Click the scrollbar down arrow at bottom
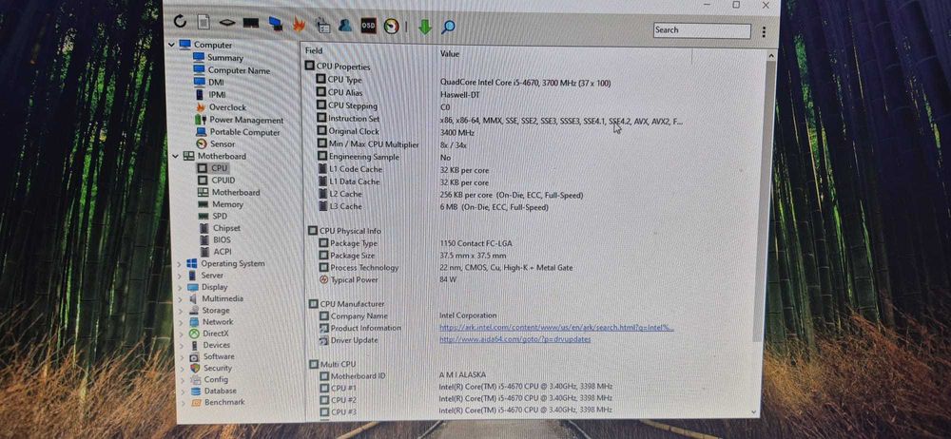This screenshot has height=439, width=951. (755, 411)
